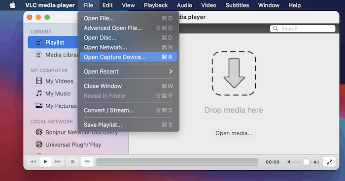Open the Playback menu
The image size is (345, 181).
156,5
